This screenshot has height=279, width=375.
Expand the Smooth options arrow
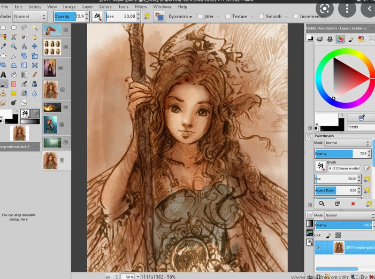pos(286,17)
